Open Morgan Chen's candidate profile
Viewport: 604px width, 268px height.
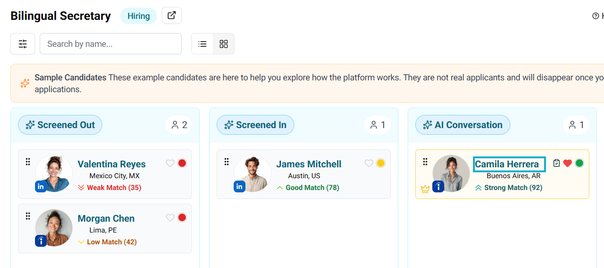click(106, 218)
